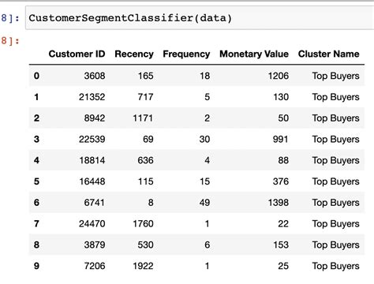This screenshot has height=284, width=374.
Task: Click the red output prompt number above the table
Action: pyautogui.click(x=10, y=41)
